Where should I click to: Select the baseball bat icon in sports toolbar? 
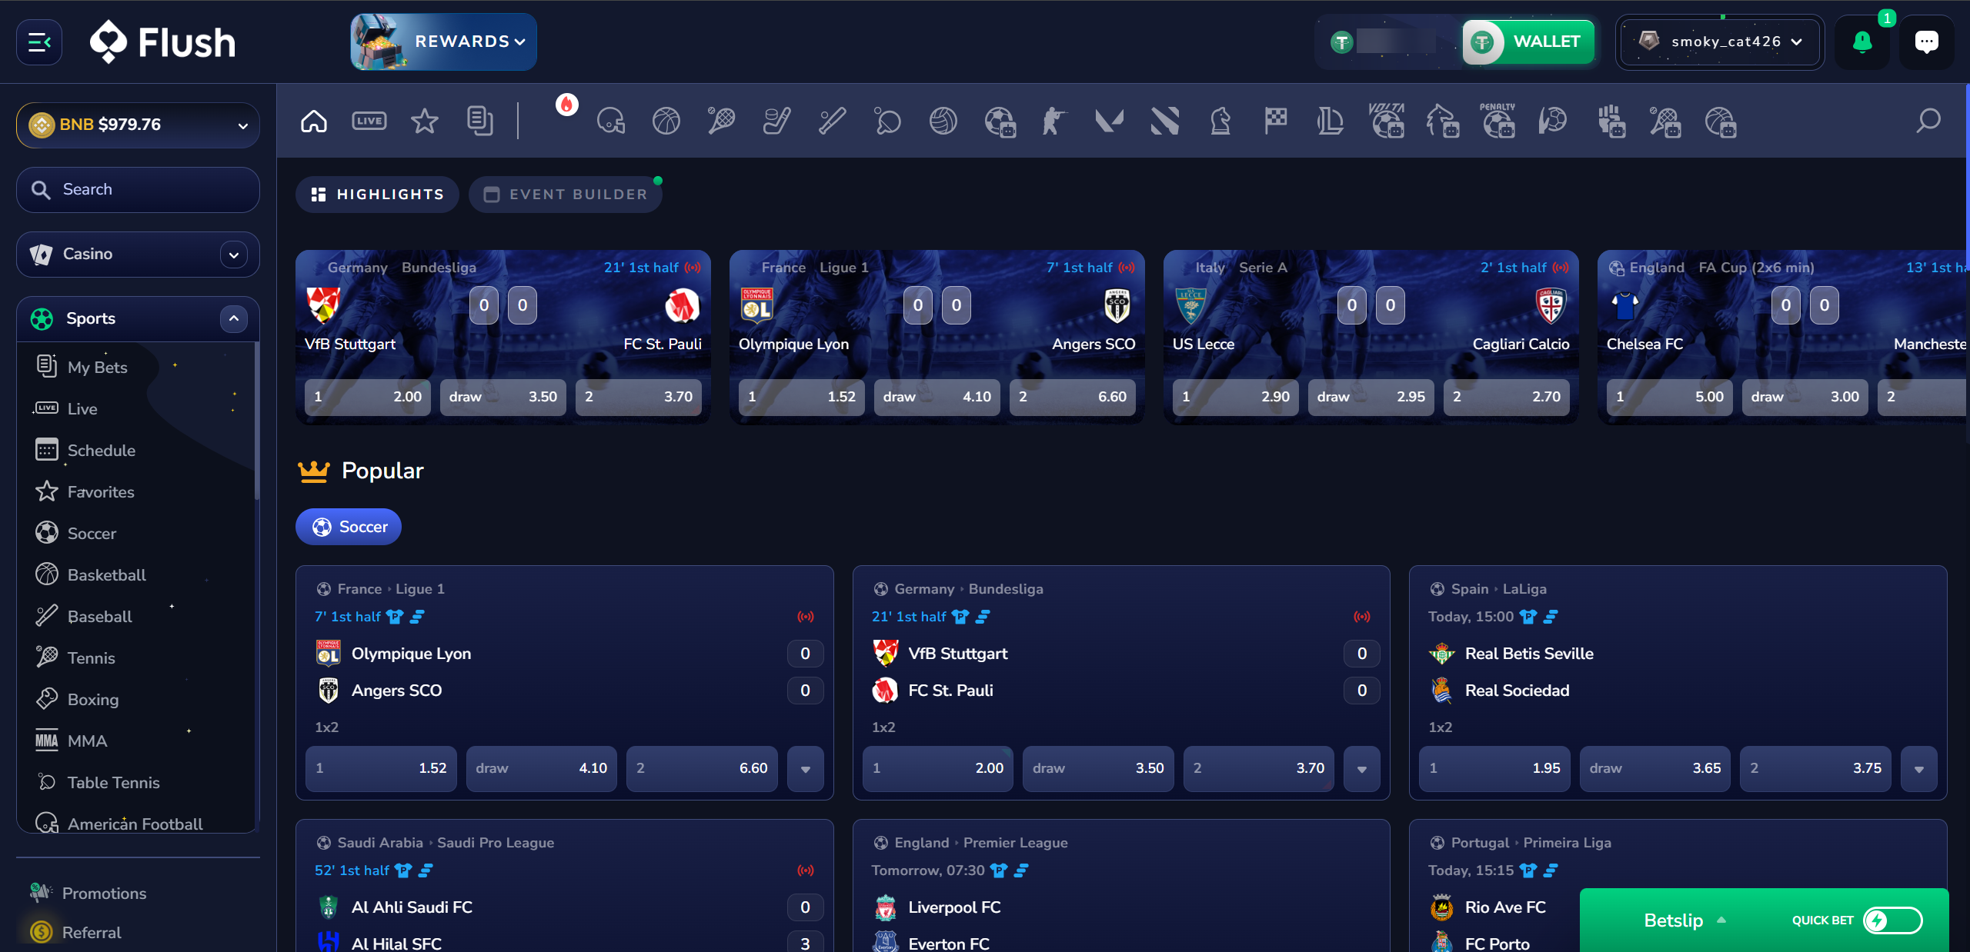point(833,121)
